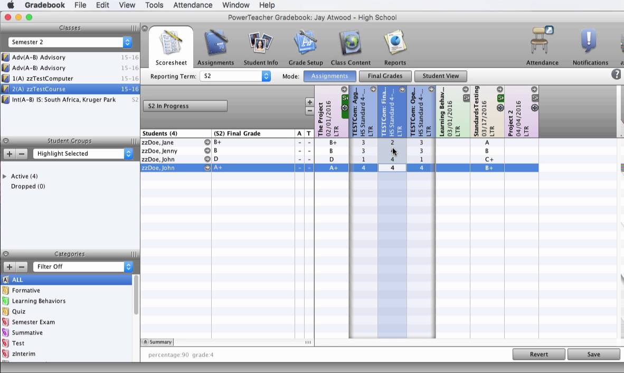
Task: Open the Tools menu
Action: click(x=154, y=5)
